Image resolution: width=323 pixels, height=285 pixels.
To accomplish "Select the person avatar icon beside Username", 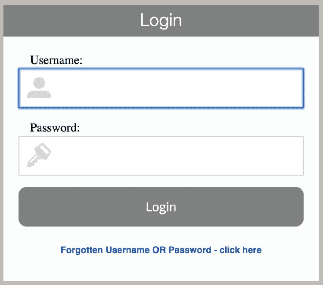I will [x=39, y=88].
